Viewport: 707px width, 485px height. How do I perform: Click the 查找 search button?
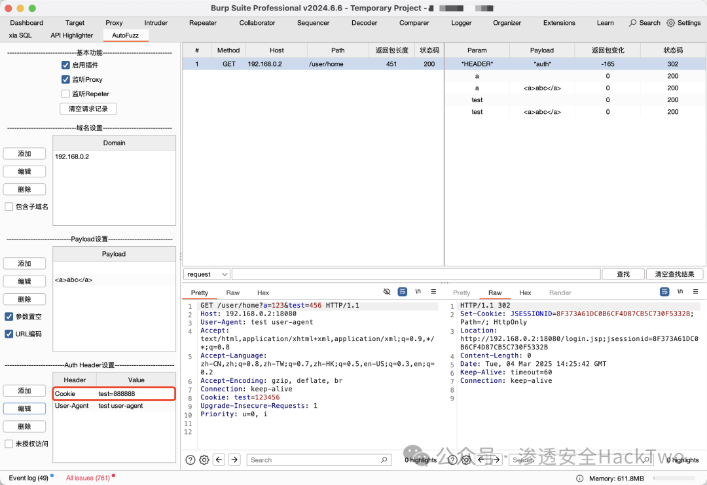pyautogui.click(x=623, y=274)
